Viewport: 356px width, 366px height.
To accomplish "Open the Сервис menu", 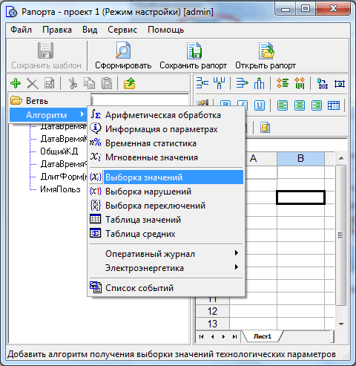I will click(122, 30).
